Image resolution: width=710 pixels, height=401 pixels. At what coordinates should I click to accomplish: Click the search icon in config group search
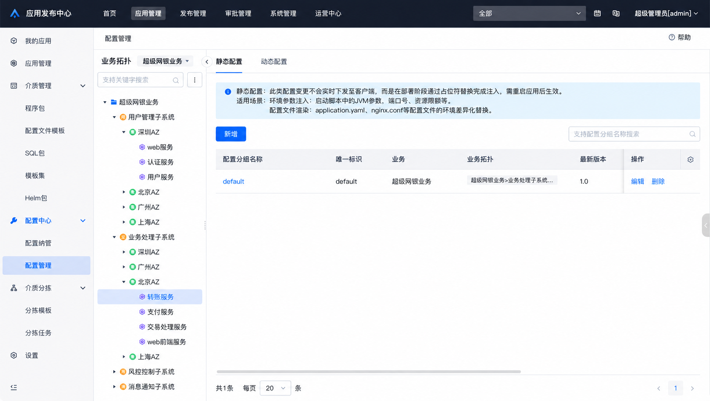692,134
